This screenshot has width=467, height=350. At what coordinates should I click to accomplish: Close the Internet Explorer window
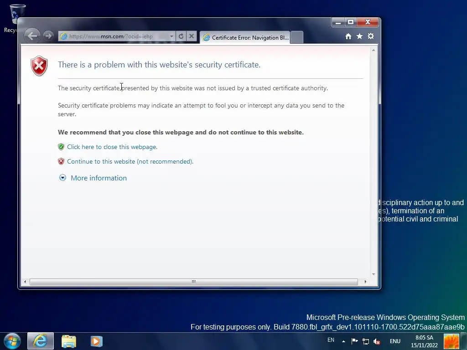coord(368,22)
